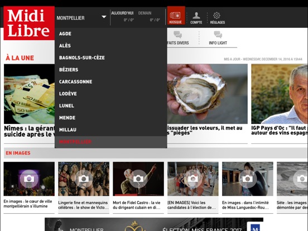Open the Miss France 2017 banner ad

(154, 224)
